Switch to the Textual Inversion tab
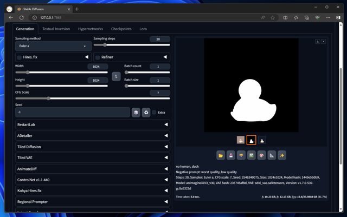 (56, 29)
